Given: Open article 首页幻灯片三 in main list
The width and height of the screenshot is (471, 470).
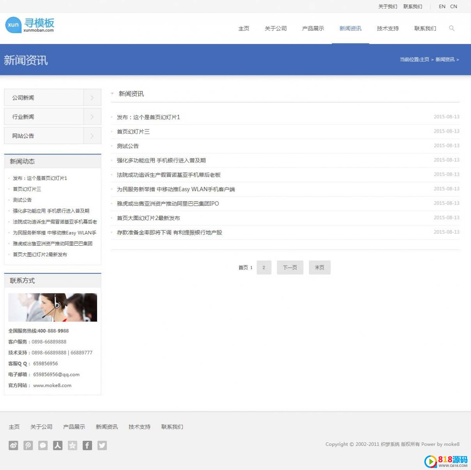Looking at the screenshot, I should (x=133, y=131).
